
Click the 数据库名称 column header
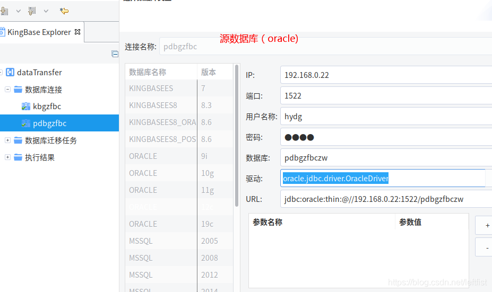pyautogui.click(x=161, y=72)
